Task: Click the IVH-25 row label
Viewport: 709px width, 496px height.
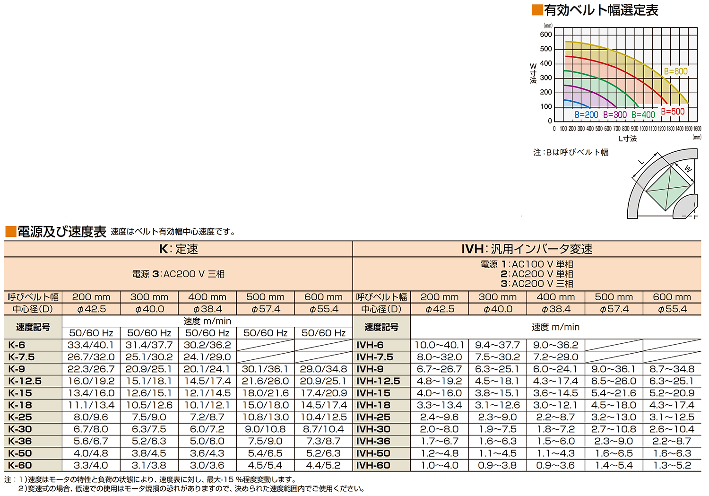Action: (x=381, y=417)
